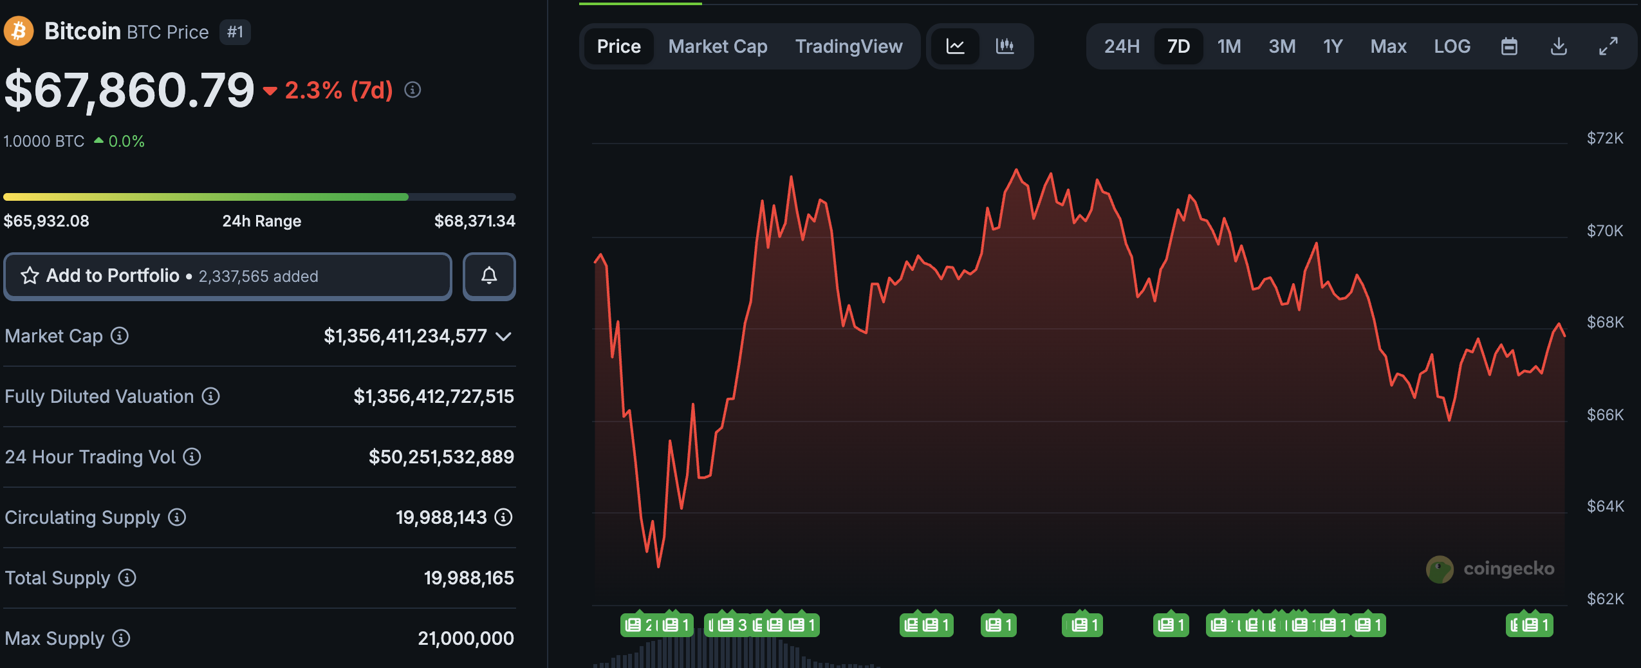Click the 2,337,565 added text
1641x668 pixels.
click(259, 276)
